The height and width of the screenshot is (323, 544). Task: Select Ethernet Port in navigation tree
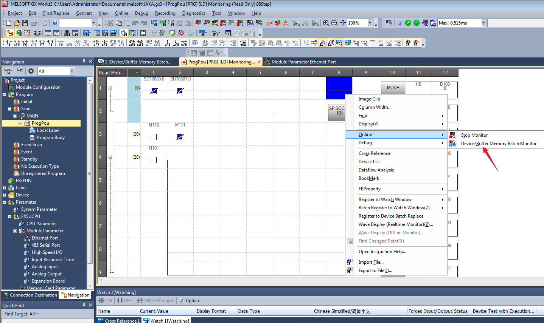point(45,238)
